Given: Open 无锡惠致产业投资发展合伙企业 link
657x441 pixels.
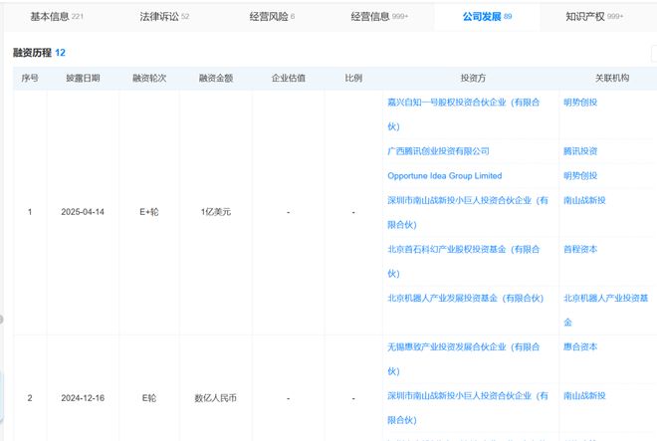Looking at the screenshot, I should (464, 358).
